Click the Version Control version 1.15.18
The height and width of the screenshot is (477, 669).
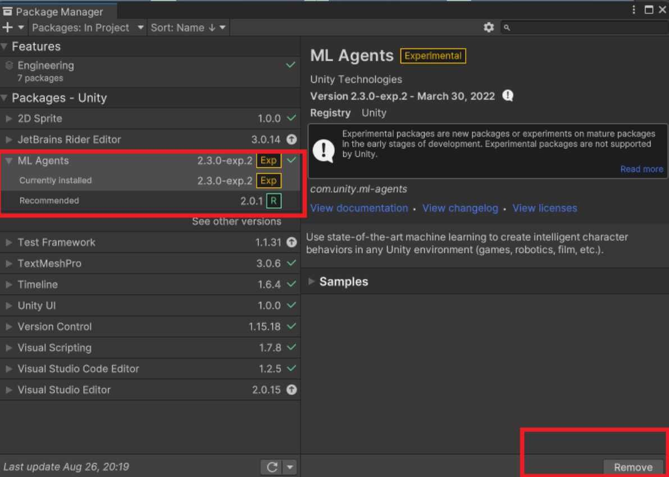(x=265, y=326)
